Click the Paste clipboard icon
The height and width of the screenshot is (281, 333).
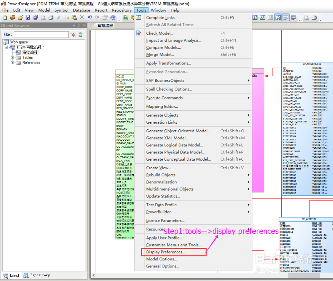coord(74,17)
